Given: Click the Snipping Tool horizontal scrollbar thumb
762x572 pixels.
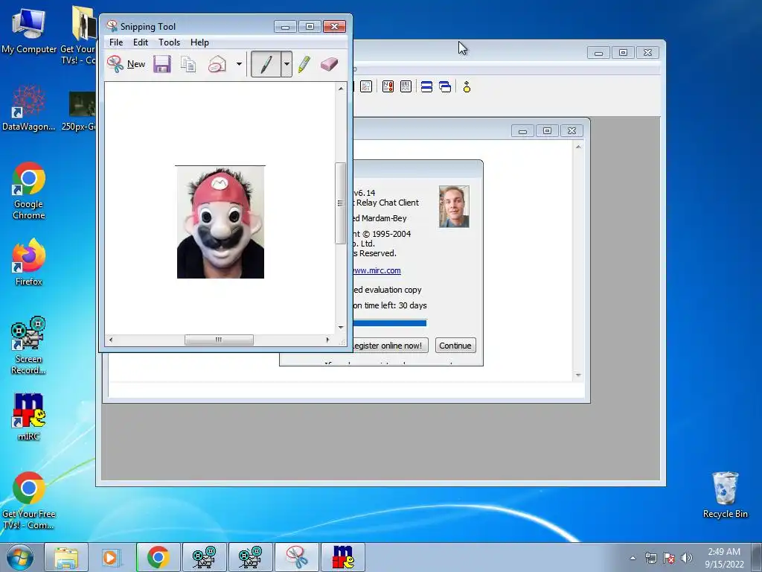Looking at the screenshot, I should point(219,340).
